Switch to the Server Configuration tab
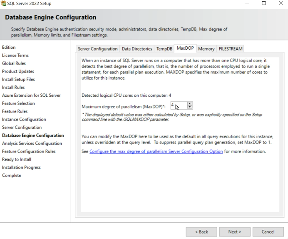 [x=97, y=49]
